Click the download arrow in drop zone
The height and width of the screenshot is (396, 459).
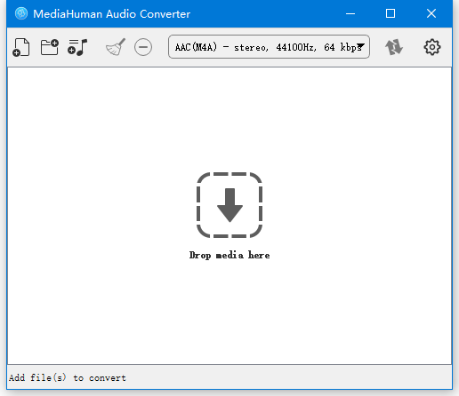click(229, 205)
